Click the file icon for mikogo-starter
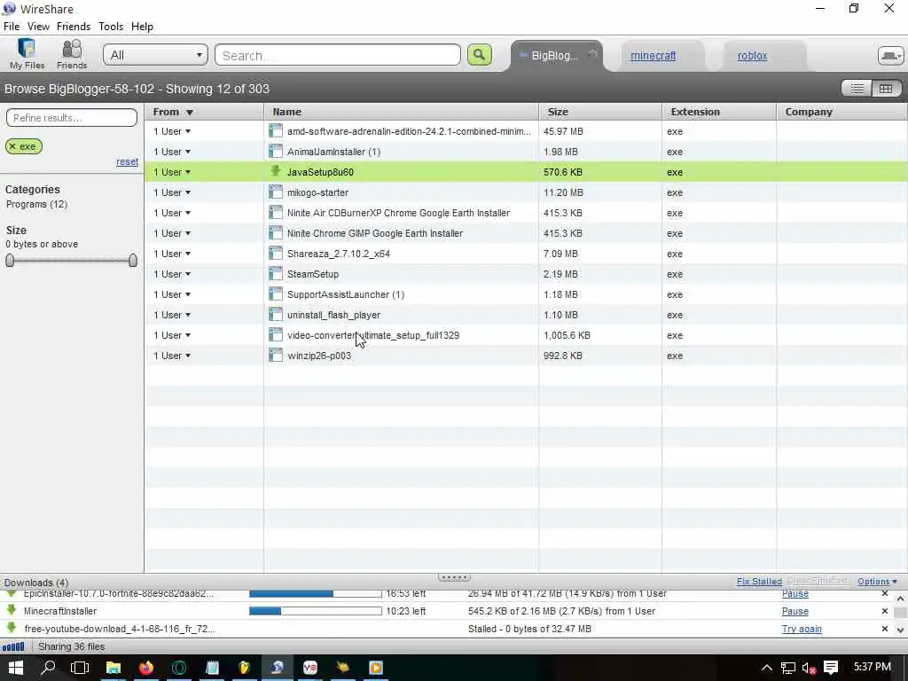The height and width of the screenshot is (681, 908). pos(276,192)
